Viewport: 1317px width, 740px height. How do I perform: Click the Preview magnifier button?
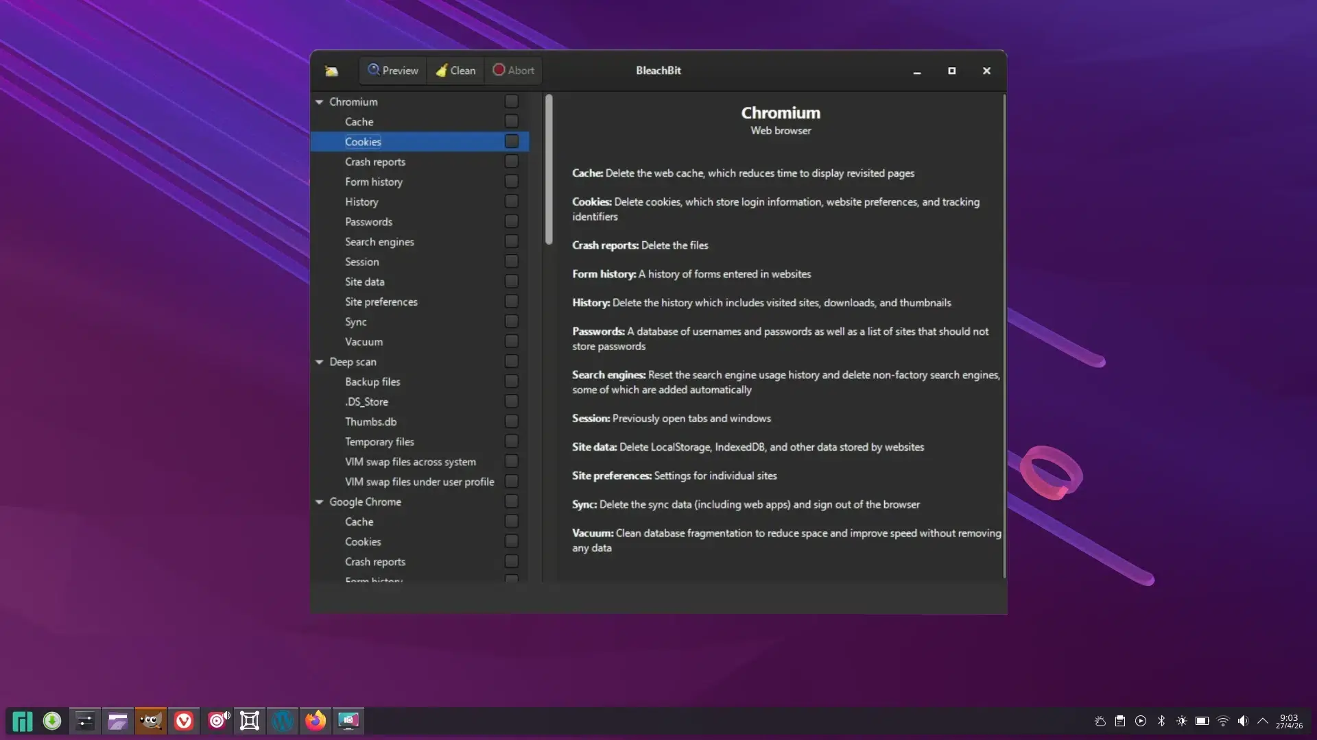point(392,71)
